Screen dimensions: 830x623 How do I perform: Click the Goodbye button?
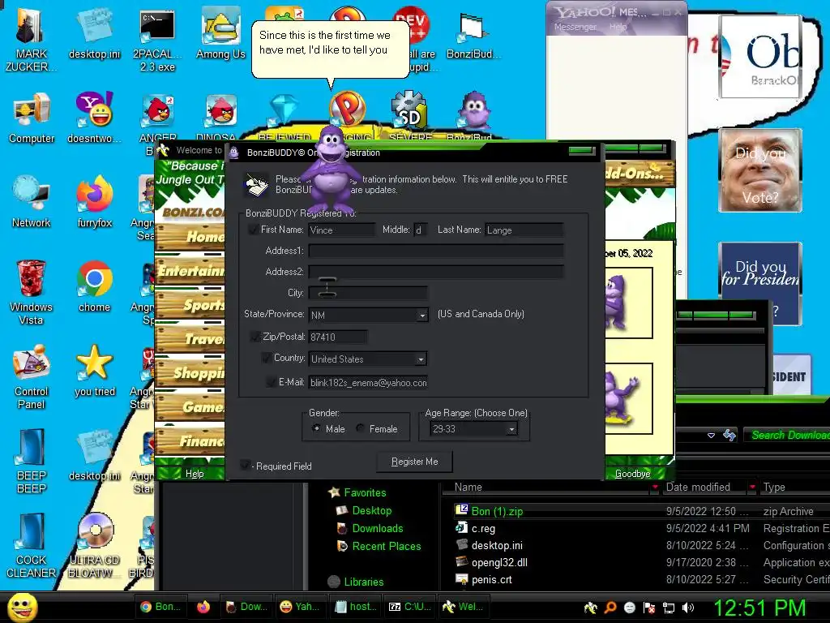[x=632, y=474]
